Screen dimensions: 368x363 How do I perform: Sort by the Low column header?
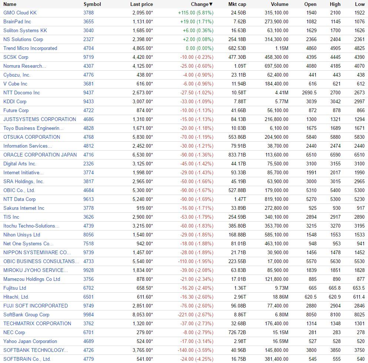(360, 4)
